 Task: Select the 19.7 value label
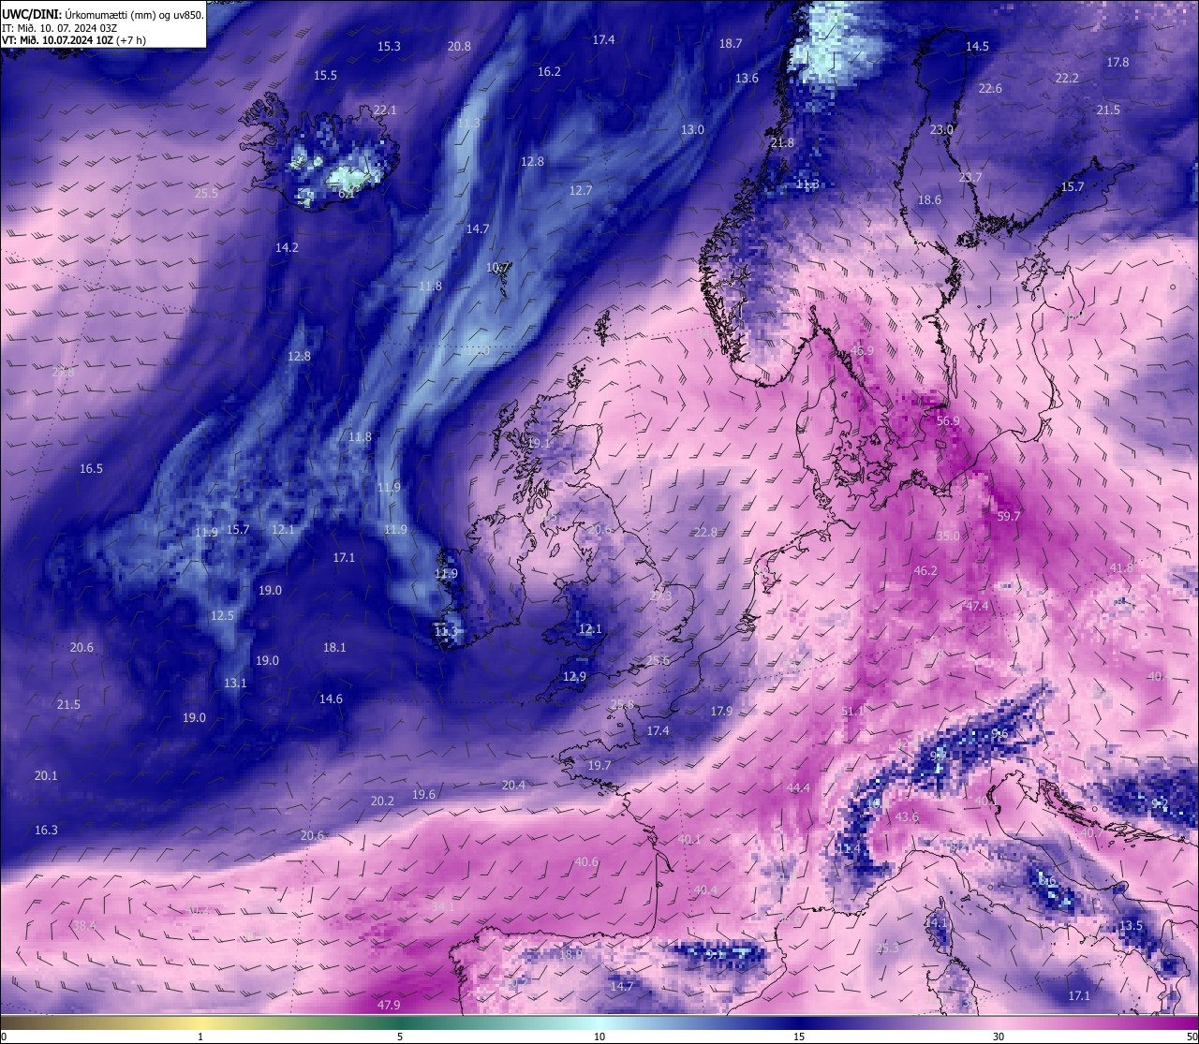coord(599,766)
